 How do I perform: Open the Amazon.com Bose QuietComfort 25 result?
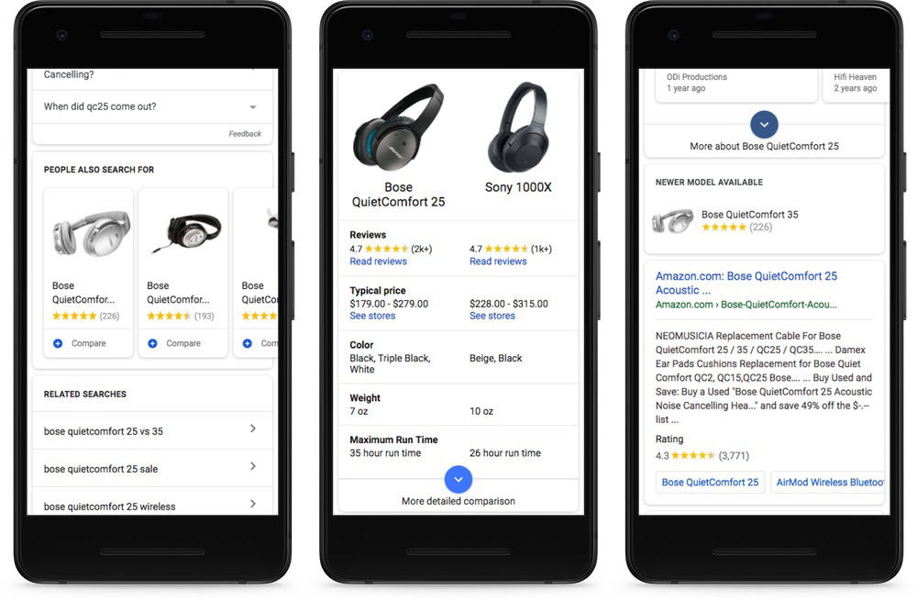click(x=746, y=283)
